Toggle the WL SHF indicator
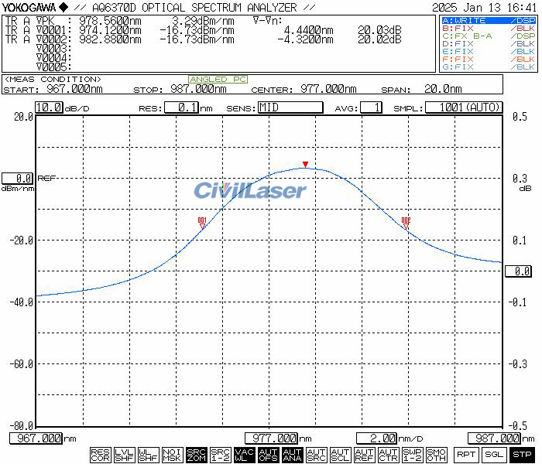 coord(149,455)
